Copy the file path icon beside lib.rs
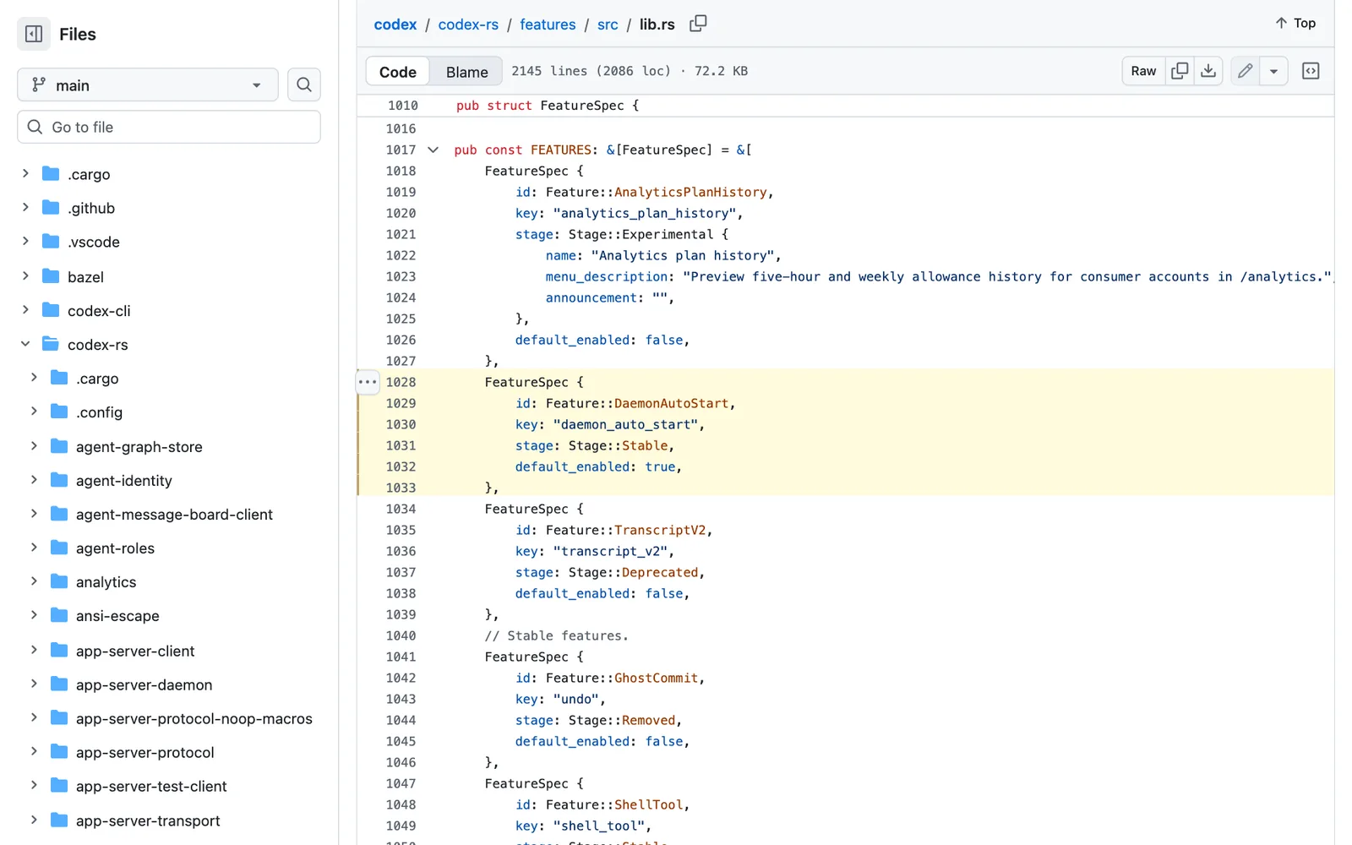 click(x=698, y=24)
